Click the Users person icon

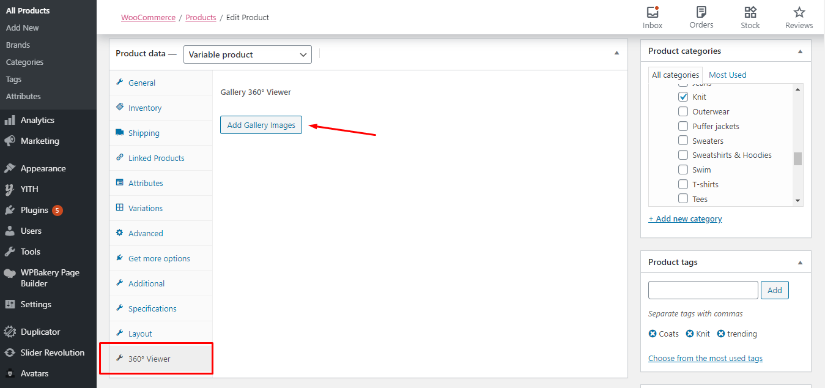pyautogui.click(x=10, y=231)
